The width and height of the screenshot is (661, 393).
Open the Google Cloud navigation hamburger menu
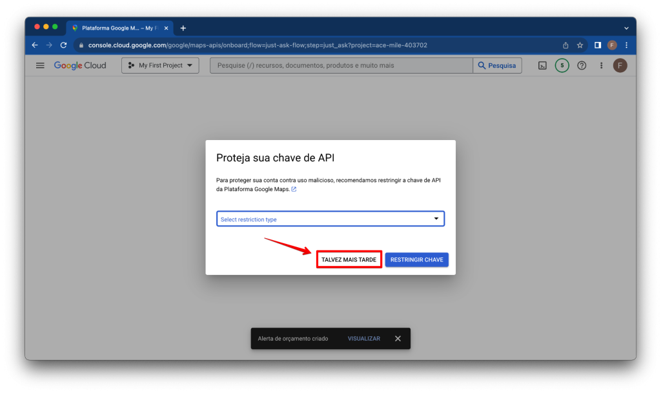[40, 65]
